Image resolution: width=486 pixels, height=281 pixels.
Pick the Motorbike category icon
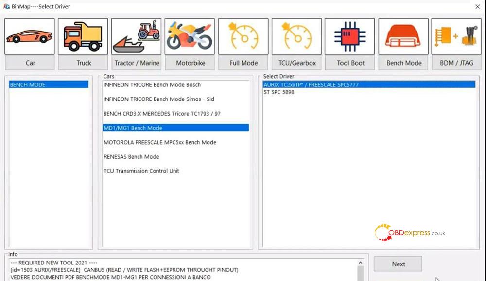pos(190,37)
